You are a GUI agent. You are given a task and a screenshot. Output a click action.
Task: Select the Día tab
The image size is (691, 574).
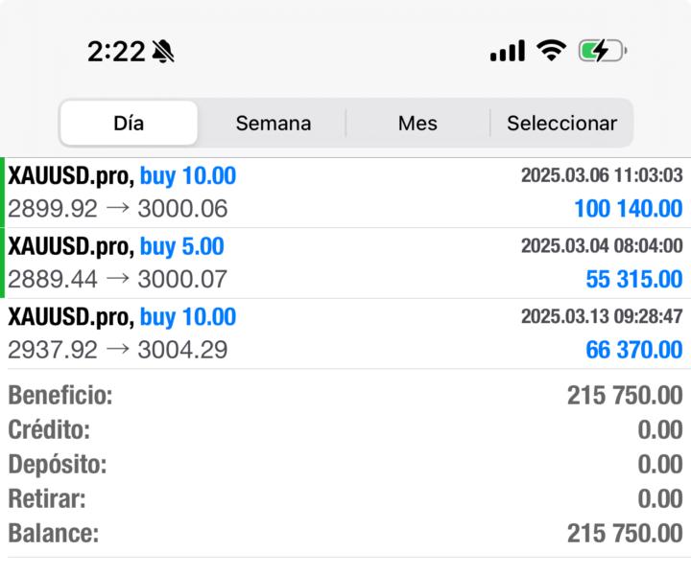point(129,124)
